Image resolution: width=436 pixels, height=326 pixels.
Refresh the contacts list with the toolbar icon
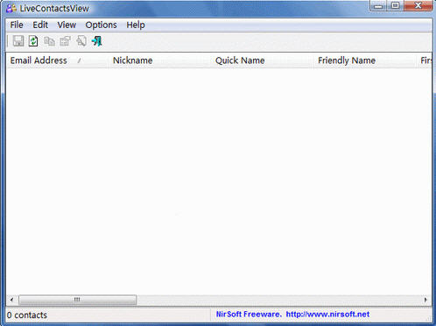pyautogui.click(x=33, y=41)
